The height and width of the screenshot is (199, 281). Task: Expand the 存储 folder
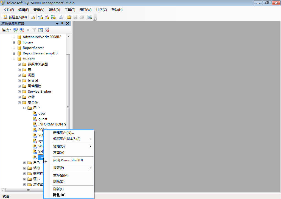tap(19, 97)
